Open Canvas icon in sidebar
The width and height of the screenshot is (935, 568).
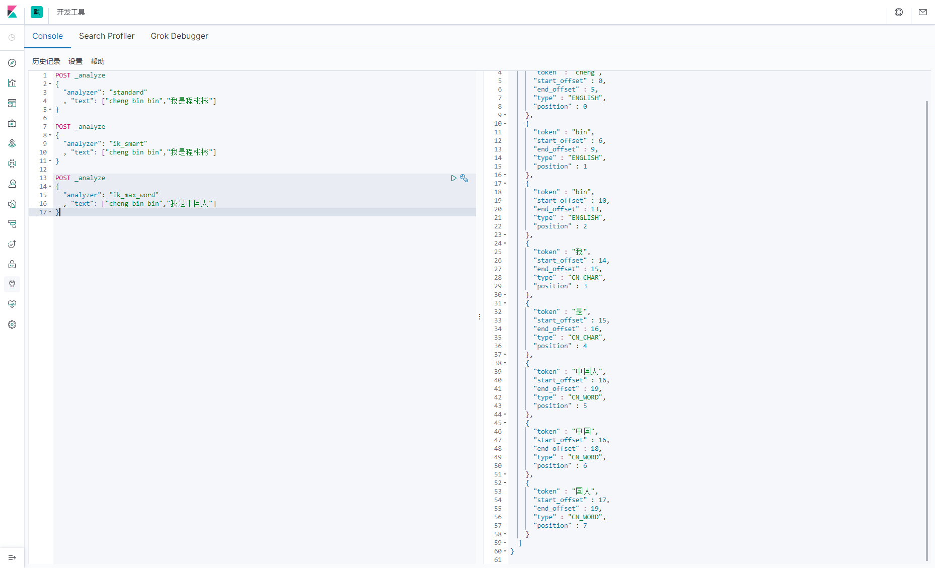pyautogui.click(x=12, y=123)
